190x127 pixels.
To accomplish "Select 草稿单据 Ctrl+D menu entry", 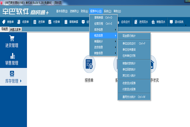I will (x=104, y=17).
